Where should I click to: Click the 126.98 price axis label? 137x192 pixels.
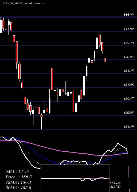tap(129, 113)
